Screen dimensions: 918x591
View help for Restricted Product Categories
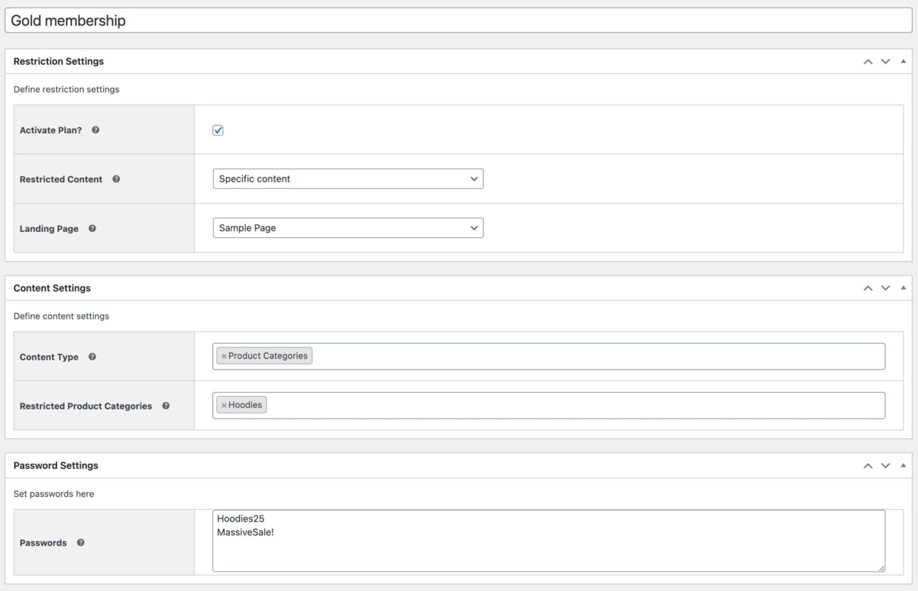pos(166,406)
